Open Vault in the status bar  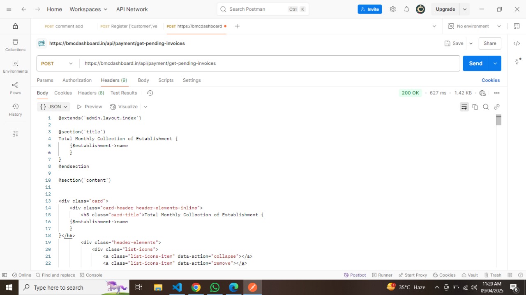[469, 275]
